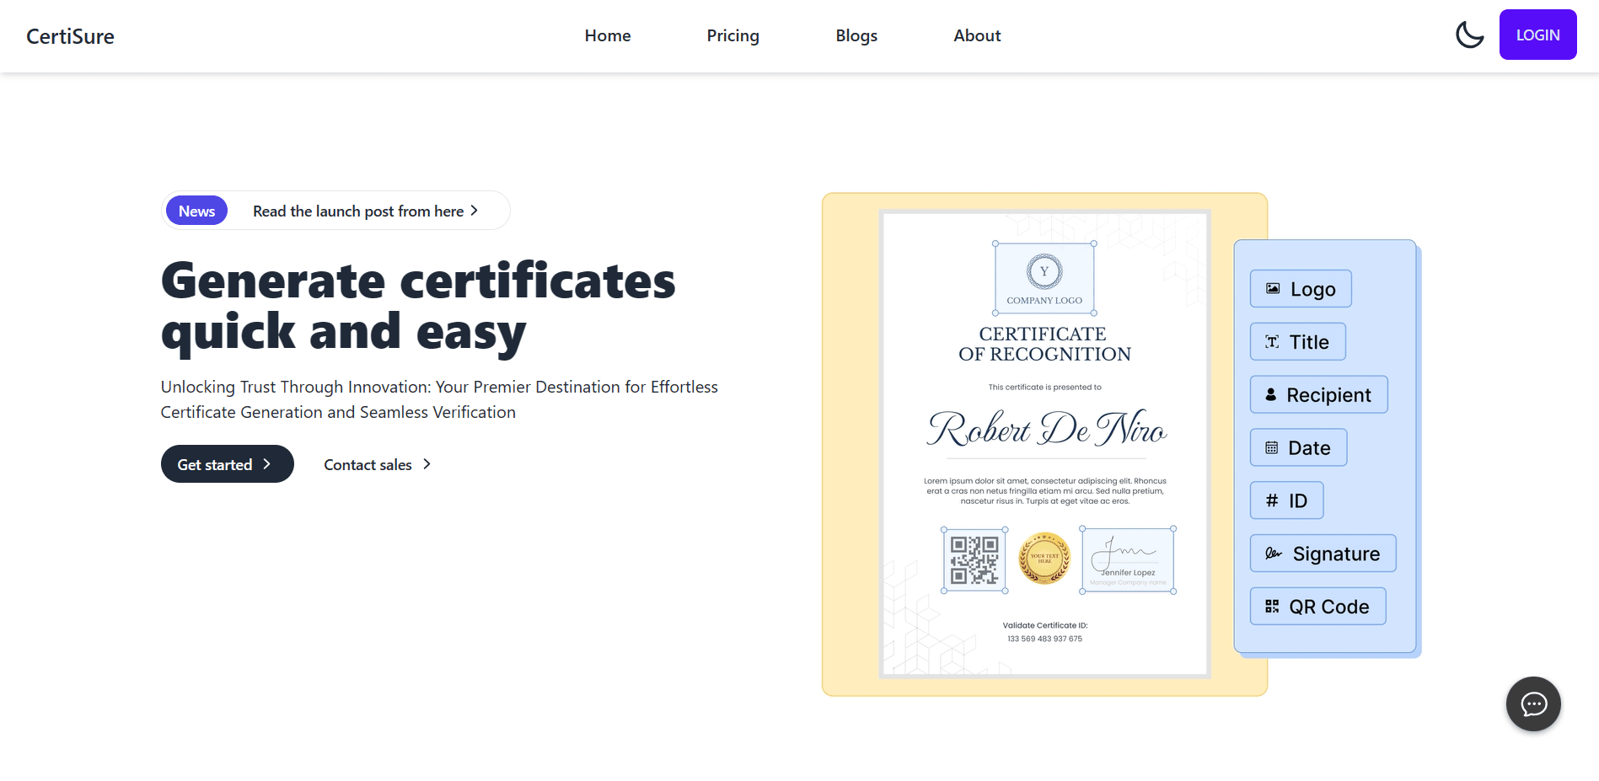Go to the Home page

pos(607,35)
